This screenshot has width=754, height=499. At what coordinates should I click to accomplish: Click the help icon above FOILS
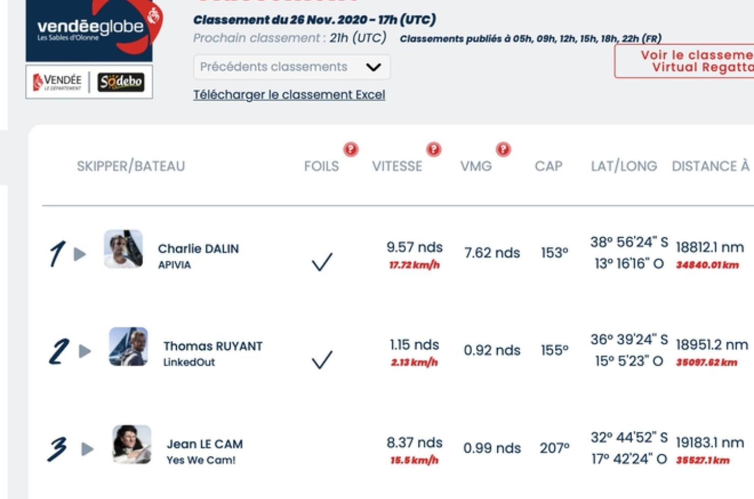click(351, 149)
